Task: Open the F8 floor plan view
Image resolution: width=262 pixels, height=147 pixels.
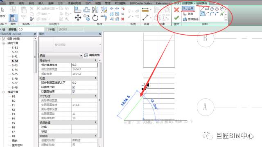Action: (14, 136)
